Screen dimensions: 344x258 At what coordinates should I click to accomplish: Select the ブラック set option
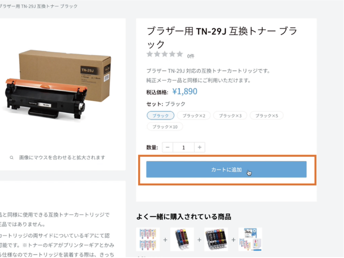(x=161, y=115)
